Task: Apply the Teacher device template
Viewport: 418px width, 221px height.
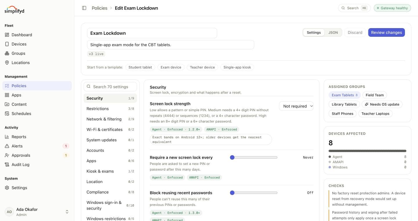Action: coord(202,67)
